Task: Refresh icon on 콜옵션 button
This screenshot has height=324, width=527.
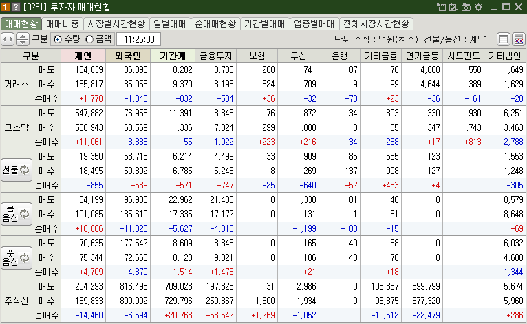Action: click(25, 214)
